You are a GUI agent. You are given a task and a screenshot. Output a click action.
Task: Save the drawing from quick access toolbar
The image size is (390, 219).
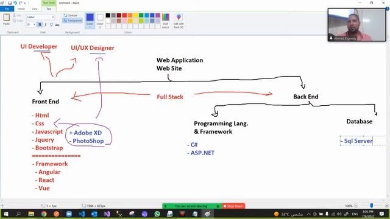10,3
